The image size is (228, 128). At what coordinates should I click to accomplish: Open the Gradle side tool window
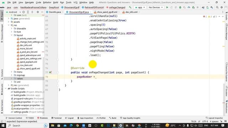(227, 16)
